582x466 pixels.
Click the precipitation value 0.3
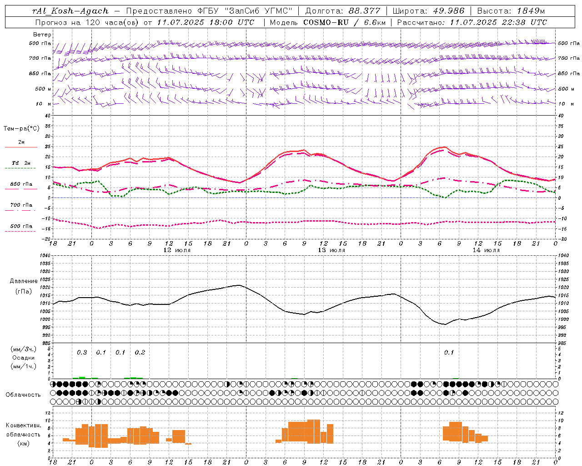(x=82, y=353)
